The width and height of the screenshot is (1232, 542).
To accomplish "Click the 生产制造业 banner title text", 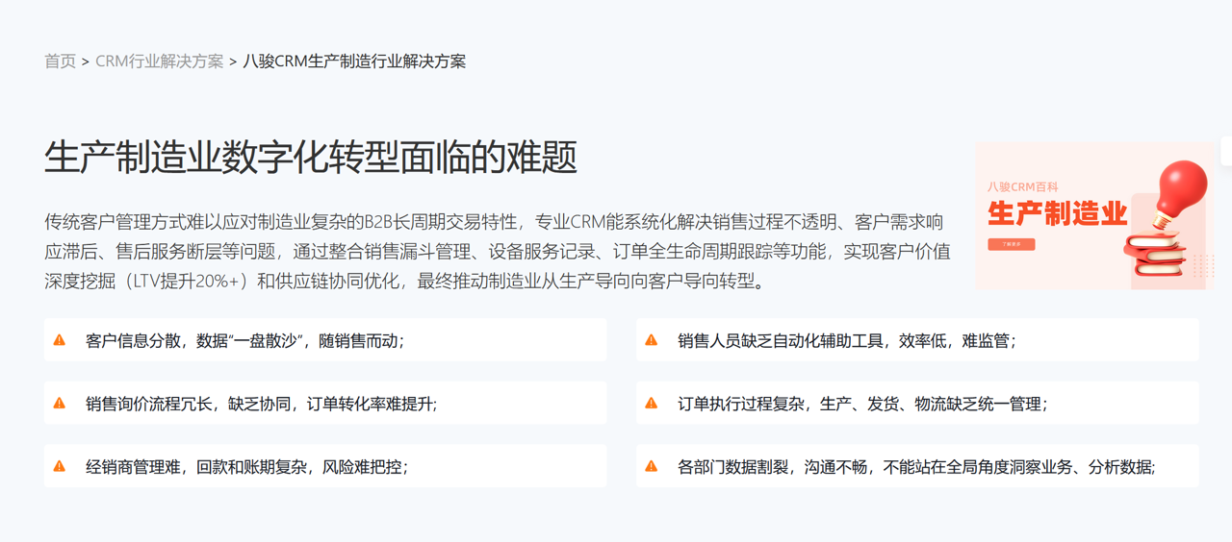I will pos(1057,212).
